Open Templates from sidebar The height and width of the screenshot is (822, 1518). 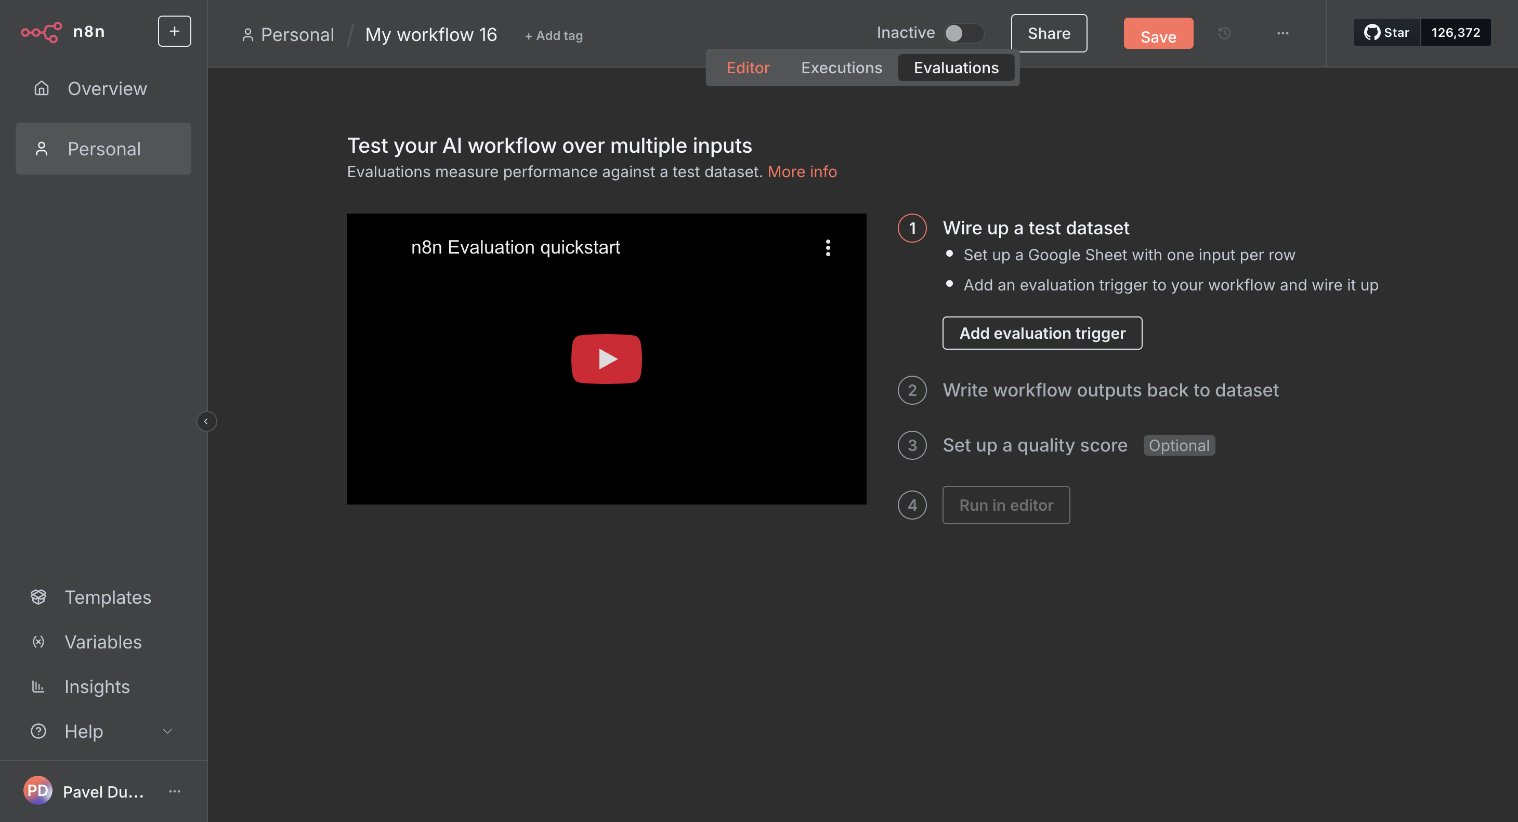click(x=107, y=597)
